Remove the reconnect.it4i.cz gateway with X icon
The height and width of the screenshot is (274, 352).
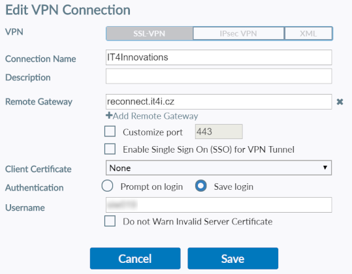[x=340, y=102]
